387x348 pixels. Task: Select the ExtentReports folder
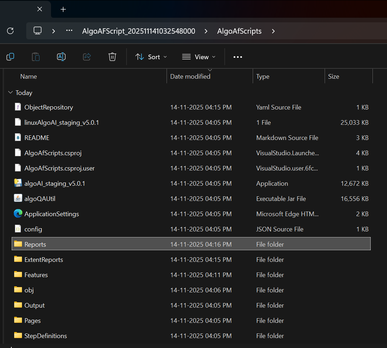click(44, 259)
